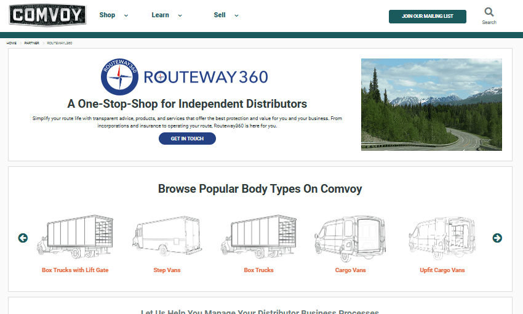Click Routeway_360 breadcrumb

click(x=59, y=43)
